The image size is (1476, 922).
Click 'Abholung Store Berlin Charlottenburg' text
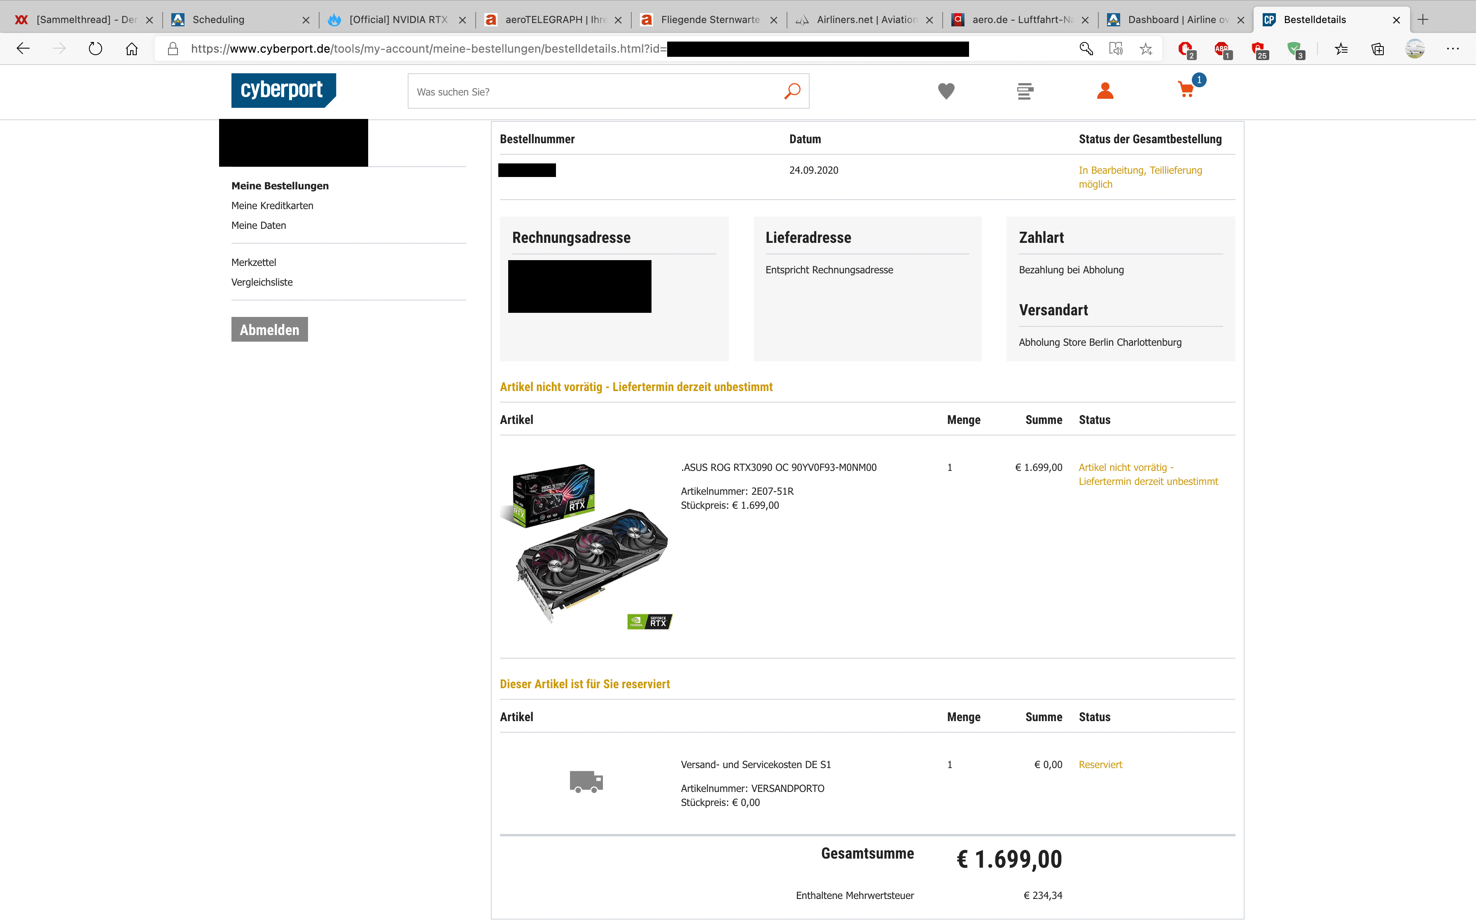tap(1100, 342)
